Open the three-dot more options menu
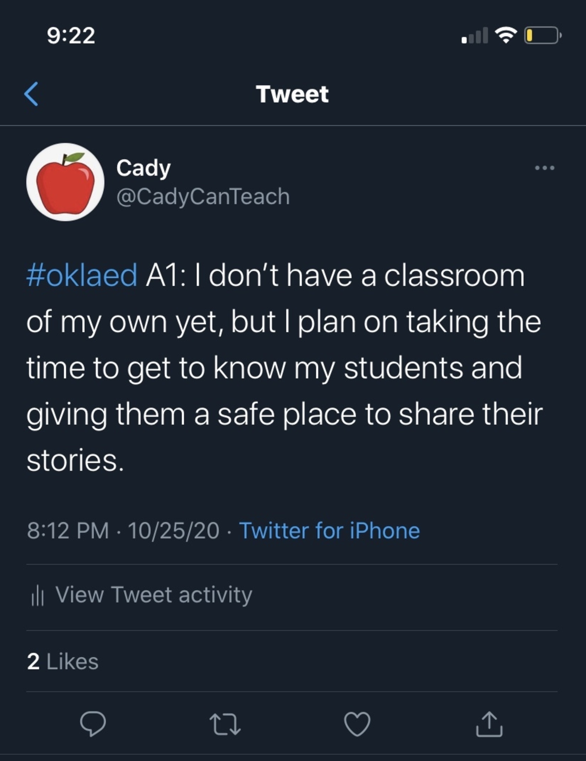 point(544,168)
